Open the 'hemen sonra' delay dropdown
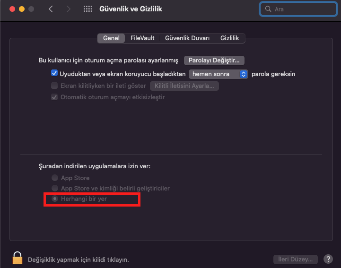341x268 pixels. [219, 74]
